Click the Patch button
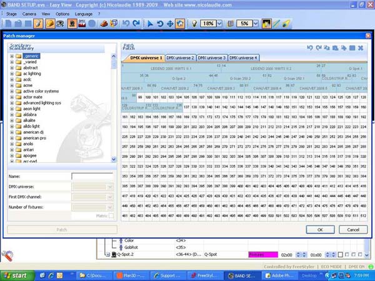This screenshot has width=375, height=281. tap(62, 230)
